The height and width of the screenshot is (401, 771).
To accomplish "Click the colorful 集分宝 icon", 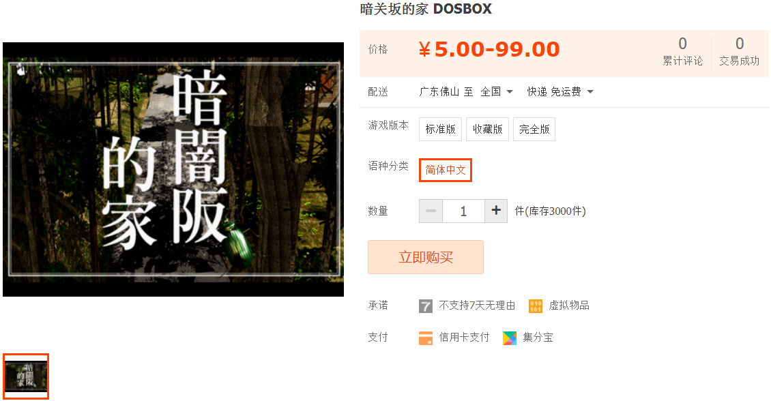I will tap(510, 338).
